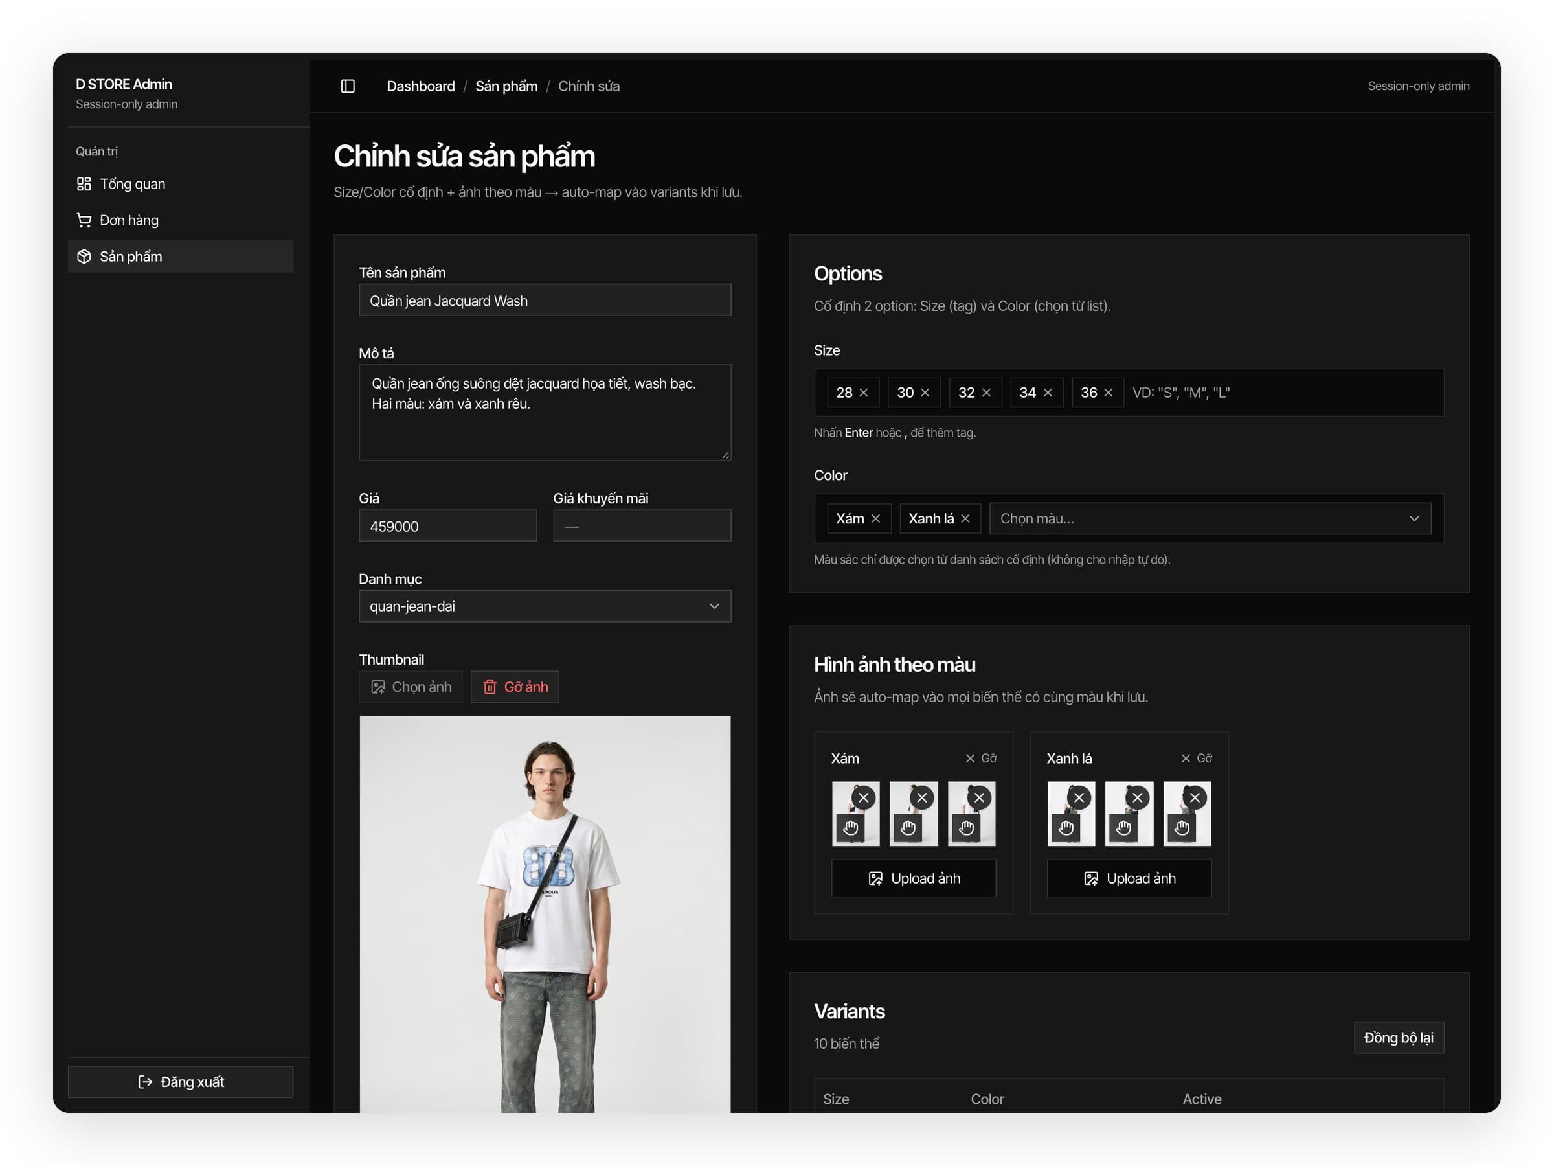This screenshot has width=1554, height=1166.
Task: Upload ảnh for Xám color
Action: 913,878
